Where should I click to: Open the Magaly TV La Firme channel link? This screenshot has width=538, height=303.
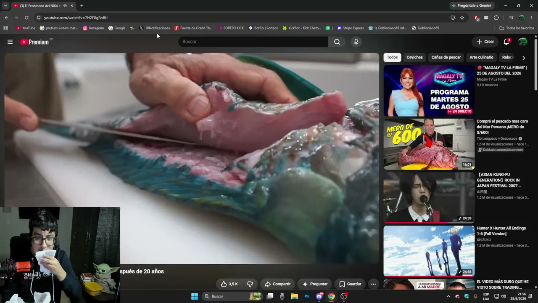492,79
